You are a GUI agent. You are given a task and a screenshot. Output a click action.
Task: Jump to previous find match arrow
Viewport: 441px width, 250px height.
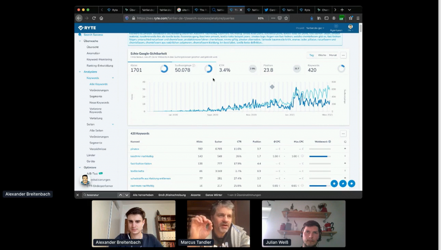[121, 195]
